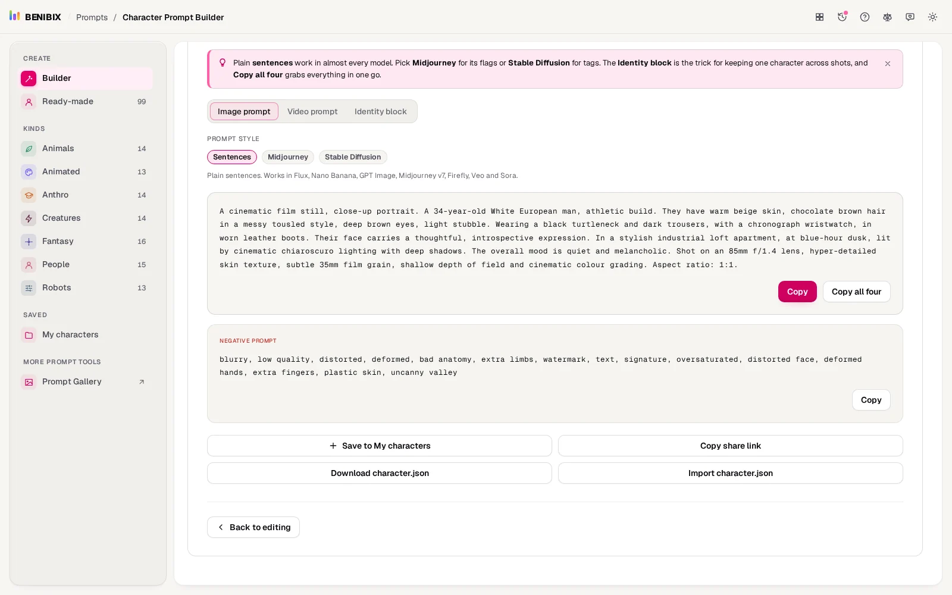Click the Animals leaf icon
The height and width of the screenshot is (595, 952).
[x=29, y=149]
